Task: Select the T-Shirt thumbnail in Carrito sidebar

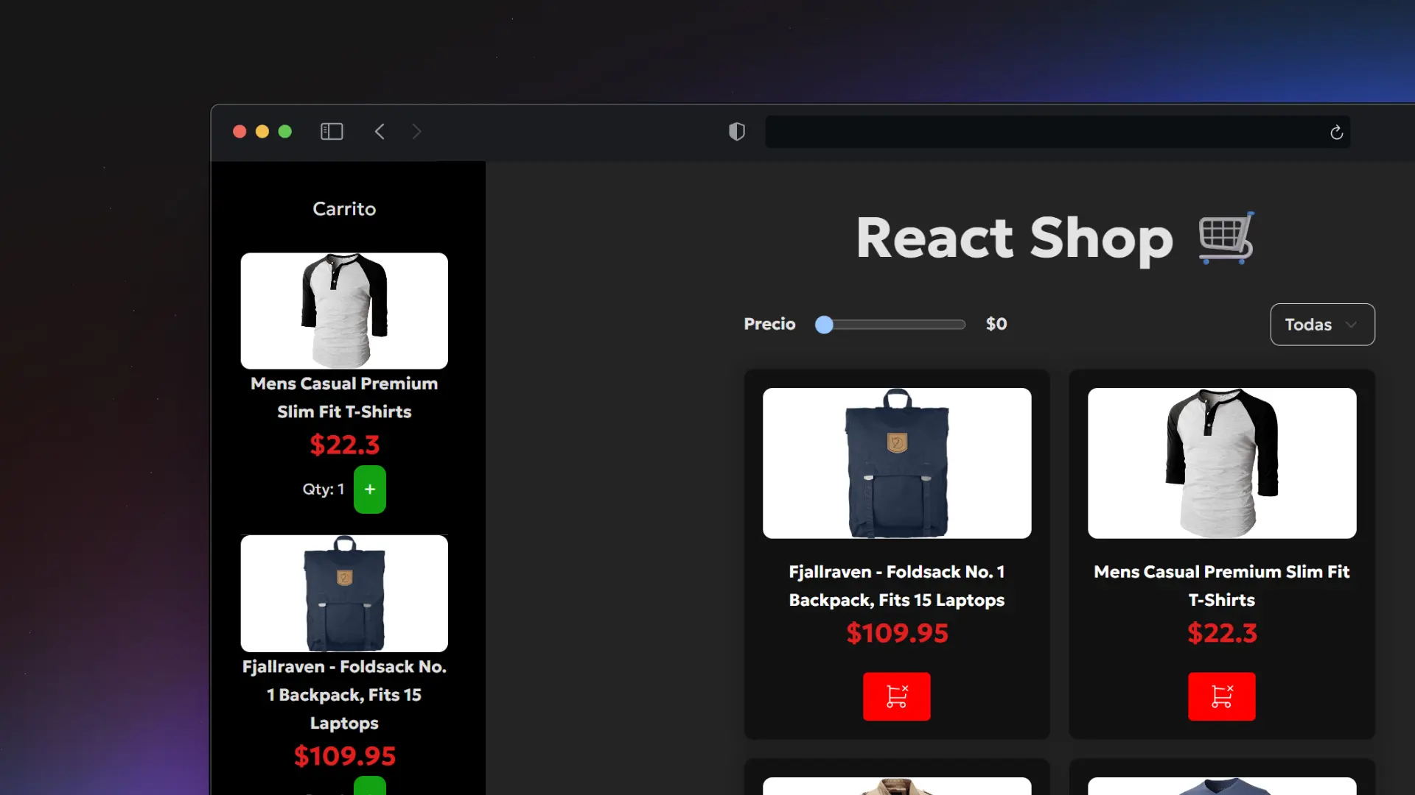Action: pos(344,311)
